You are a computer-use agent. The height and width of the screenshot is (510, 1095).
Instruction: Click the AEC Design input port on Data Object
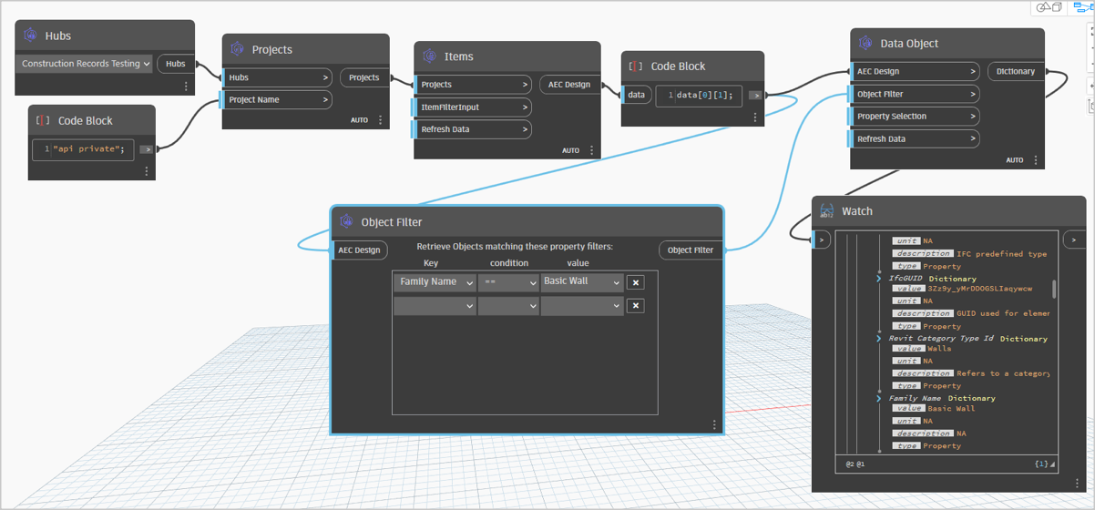[x=916, y=71]
